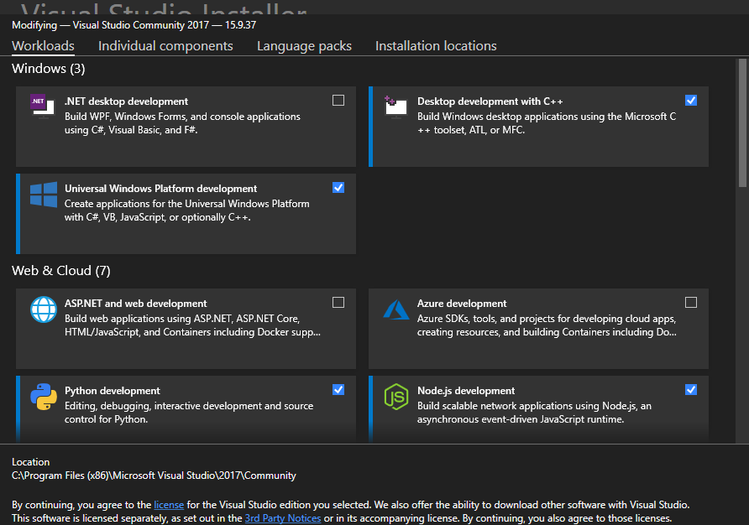749x525 pixels.
Task: Enable the .NET desktop development checkbox
Action: pyautogui.click(x=338, y=101)
